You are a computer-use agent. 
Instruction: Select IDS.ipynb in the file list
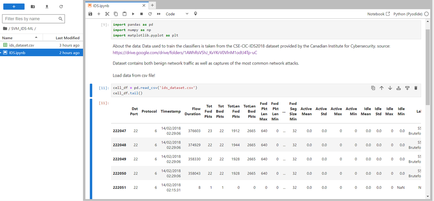tap(42, 53)
